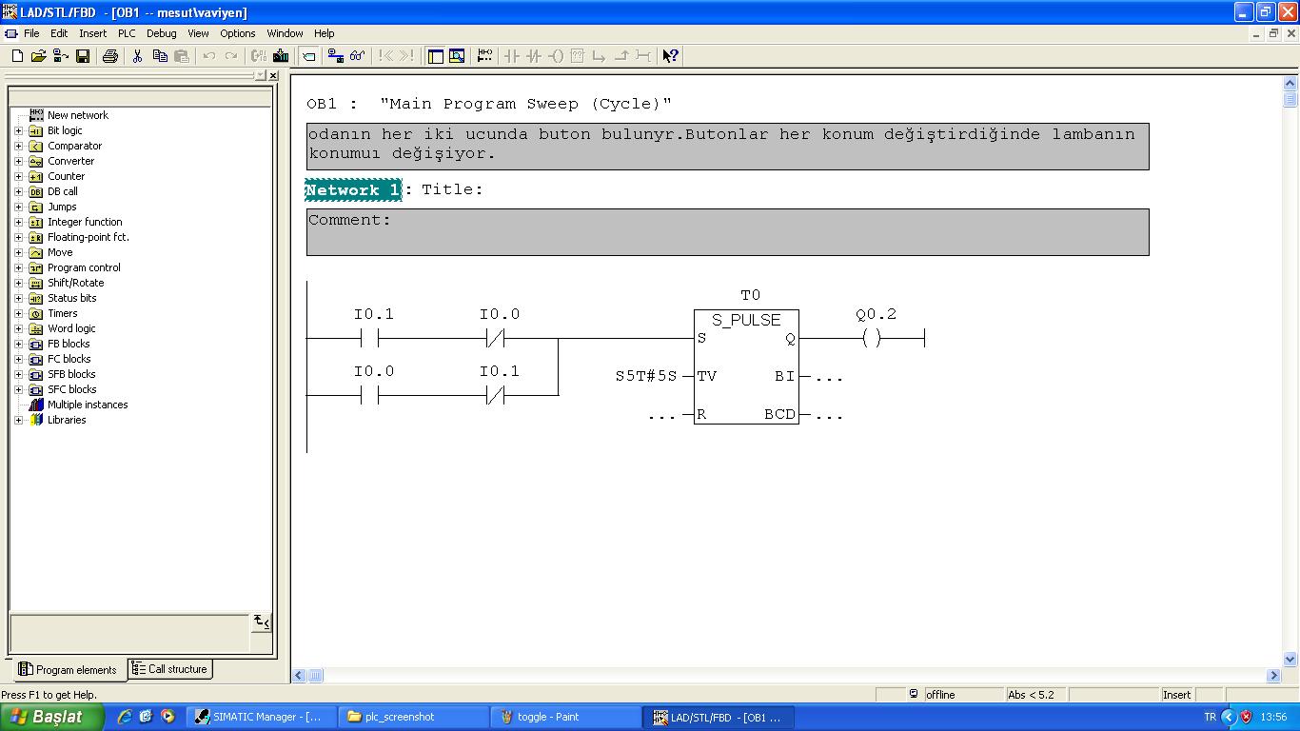The width and height of the screenshot is (1300, 731).
Task: Insert a New Network from the toolbar
Action: click(484, 56)
